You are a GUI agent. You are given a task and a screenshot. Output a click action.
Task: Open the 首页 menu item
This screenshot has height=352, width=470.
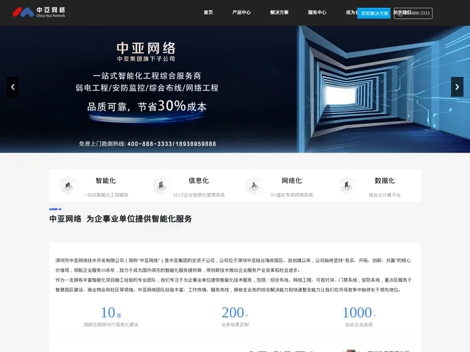tap(208, 12)
